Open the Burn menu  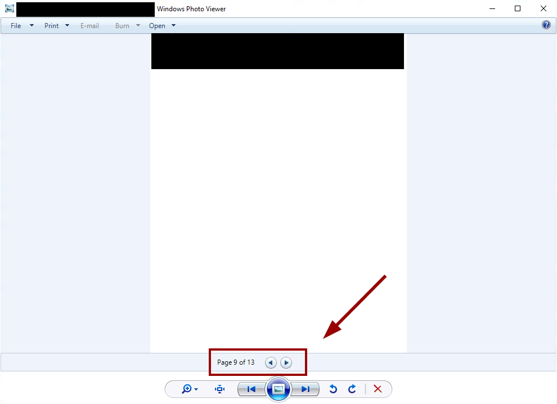coord(122,25)
